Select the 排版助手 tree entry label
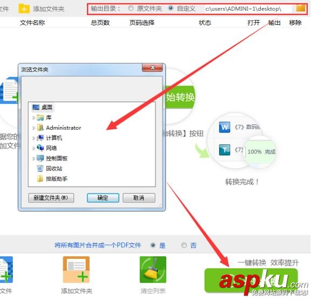Image resolution: width=311 pixels, height=299 pixels. pyautogui.click(x=57, y=178)
